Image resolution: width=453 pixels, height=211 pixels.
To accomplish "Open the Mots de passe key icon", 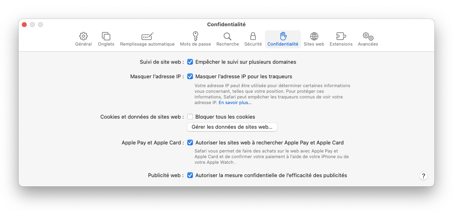I will tap(196, 36).
